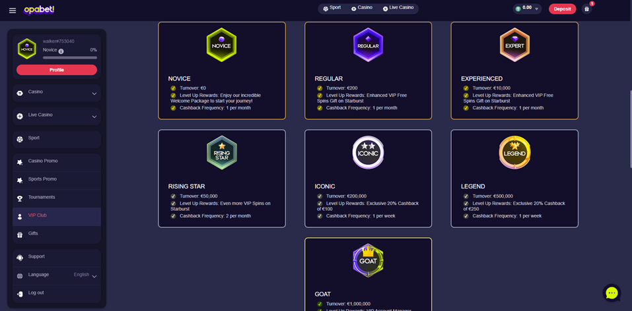Click the Novice level progress bar
The width and height of the screenshot is (632, 311).
pyautogui.click(x=70, y=57)
